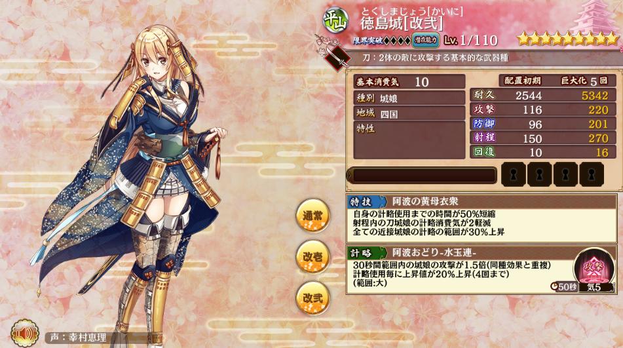Select the fourth locked equipment slot
This screenshot has height=348, width=623.
[592, 174]
